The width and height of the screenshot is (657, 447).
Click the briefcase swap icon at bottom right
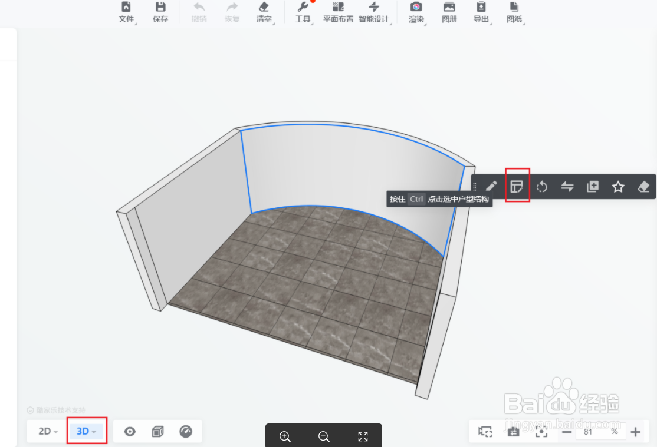pyautogui.click(x=513, y=432)
